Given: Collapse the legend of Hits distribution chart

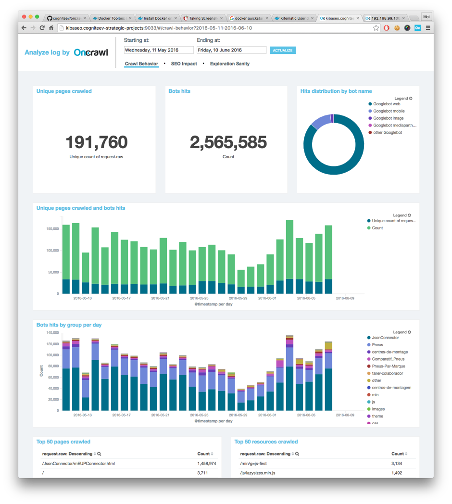Looking at the screenshot, I should click(x=410, y=99).
